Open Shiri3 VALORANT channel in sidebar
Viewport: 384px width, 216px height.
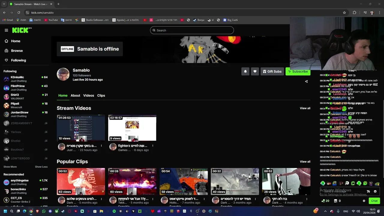(25, 97)
